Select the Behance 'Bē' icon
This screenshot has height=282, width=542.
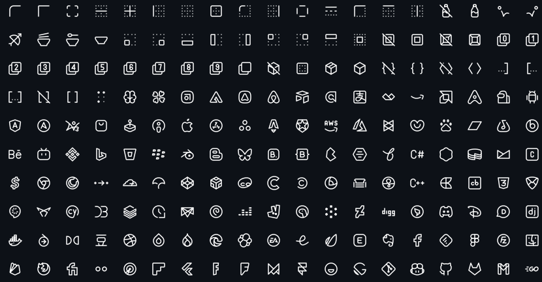click(15, 154)
